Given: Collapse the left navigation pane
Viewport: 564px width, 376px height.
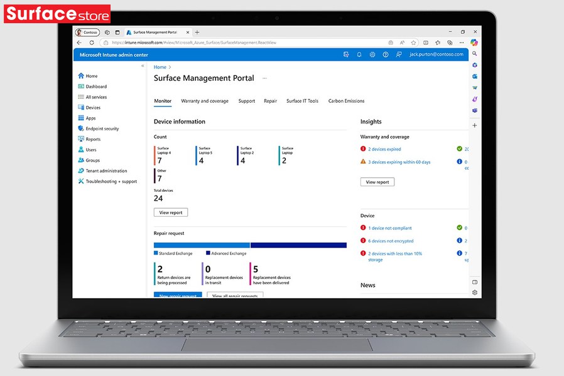Looking at the screenshot, I should point(143,66).
